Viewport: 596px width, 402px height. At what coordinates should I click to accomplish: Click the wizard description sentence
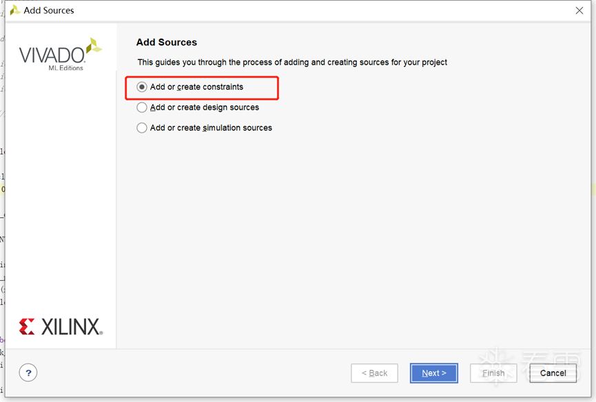click(292, 63)
